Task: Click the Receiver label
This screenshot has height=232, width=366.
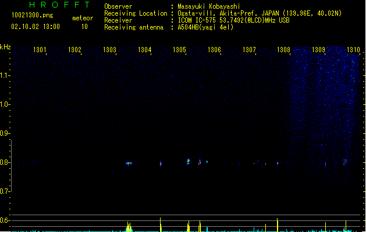Action: click(x=118, y=20)
